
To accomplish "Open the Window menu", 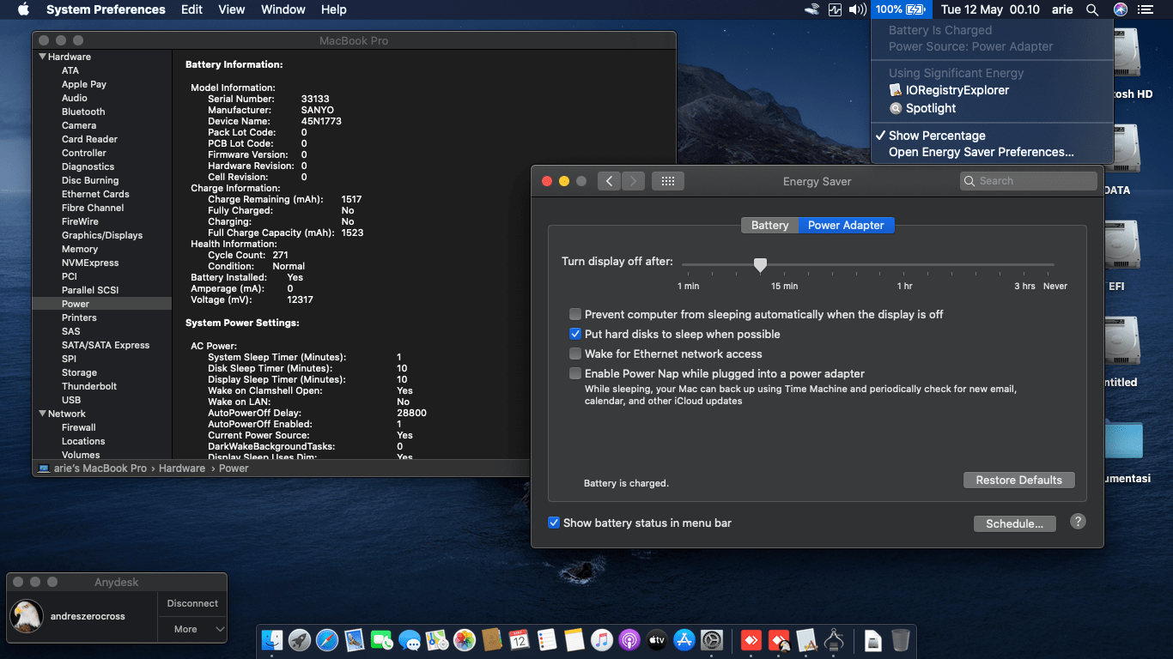I will (283, 9).
